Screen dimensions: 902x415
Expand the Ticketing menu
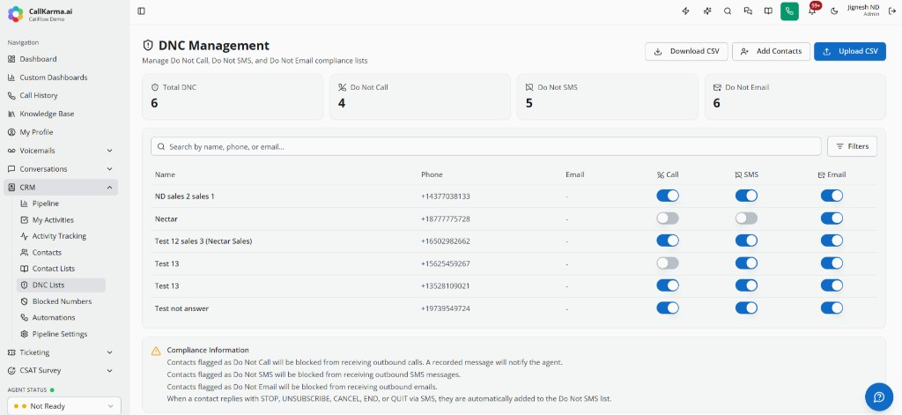[x=61, y=352]
